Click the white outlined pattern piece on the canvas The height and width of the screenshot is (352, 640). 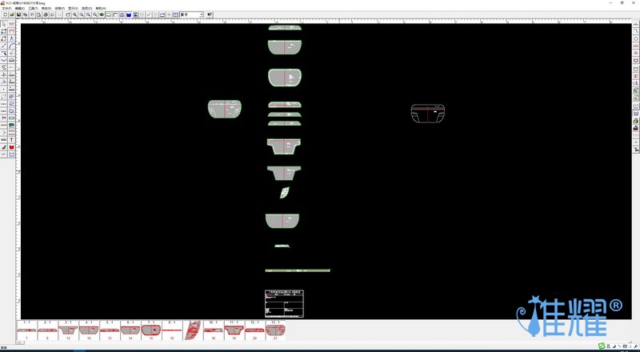pyautogui.click(x=427, y=113)
